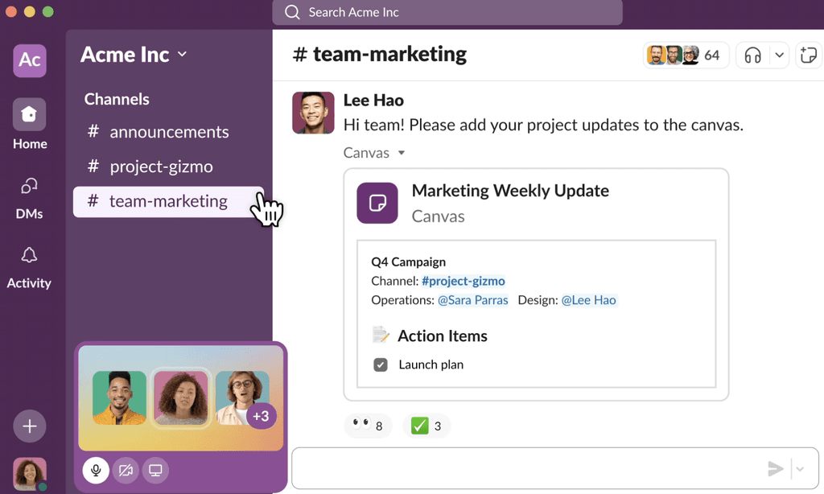Image resolution: width=824 pixels, height=494 pixels.
Task: Open Sara Parras's profile mention
Action: [473, 300]
